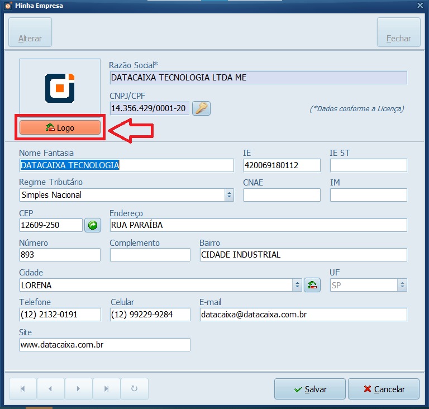Go to the next record
Viewport: 429px width, 409px height.
coord(79,389)
